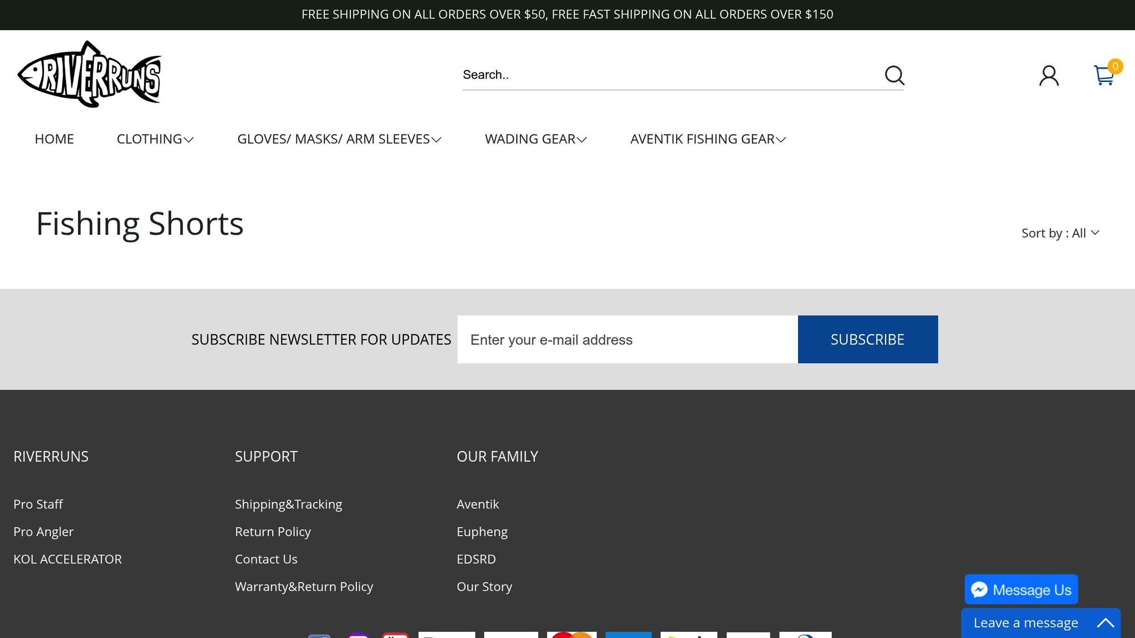This screenshot has height=638, width=1135.
Task: Open the user account icon
Action: (x=1049, y=75)
